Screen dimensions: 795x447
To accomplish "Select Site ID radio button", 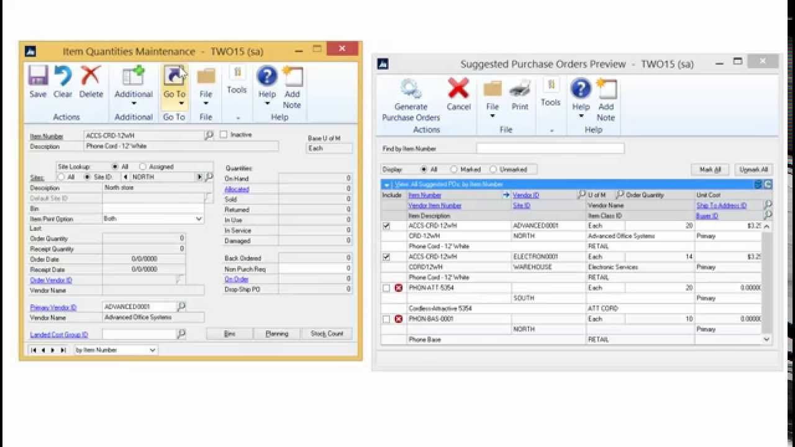I will click(x=88, y=177).
